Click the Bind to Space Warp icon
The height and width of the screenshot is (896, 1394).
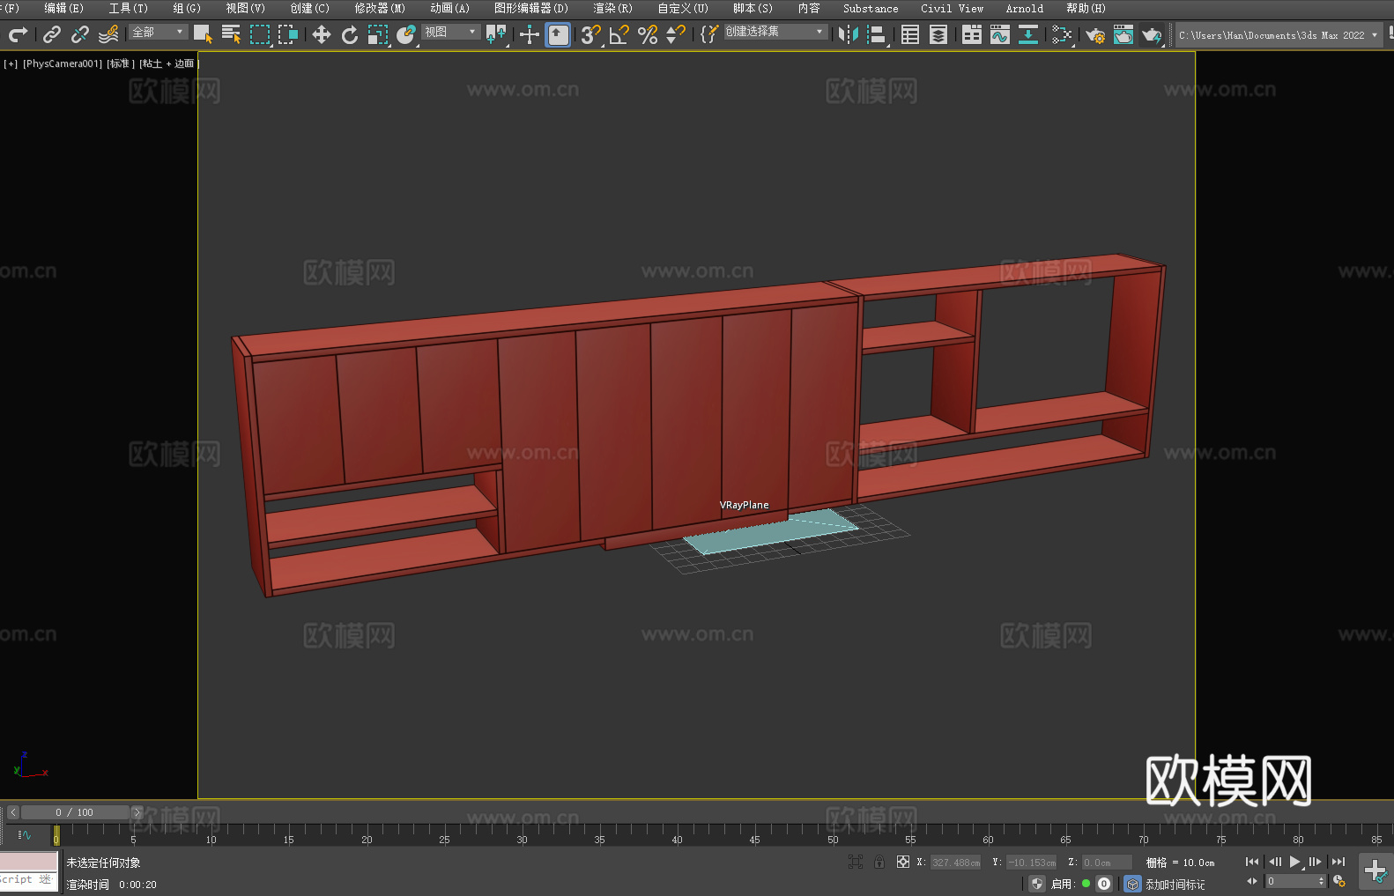(108, 34)
